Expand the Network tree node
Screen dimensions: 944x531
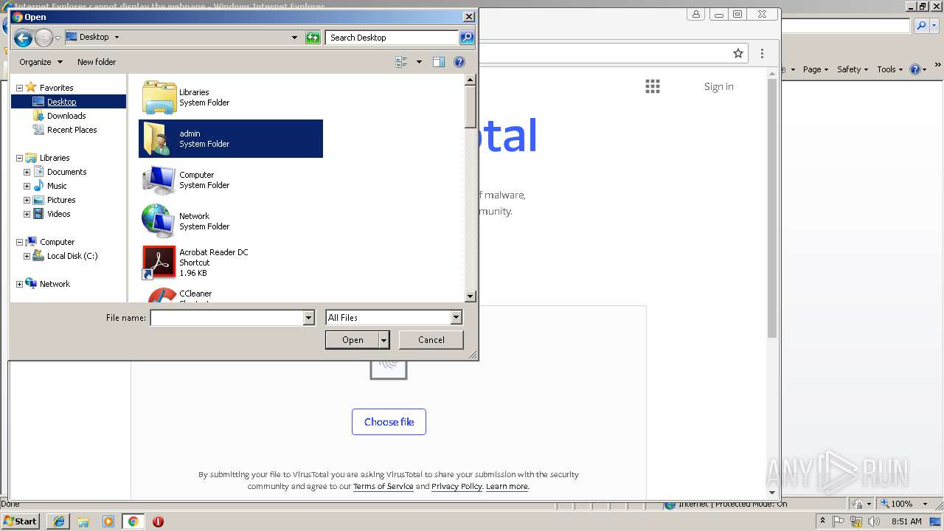19,284
